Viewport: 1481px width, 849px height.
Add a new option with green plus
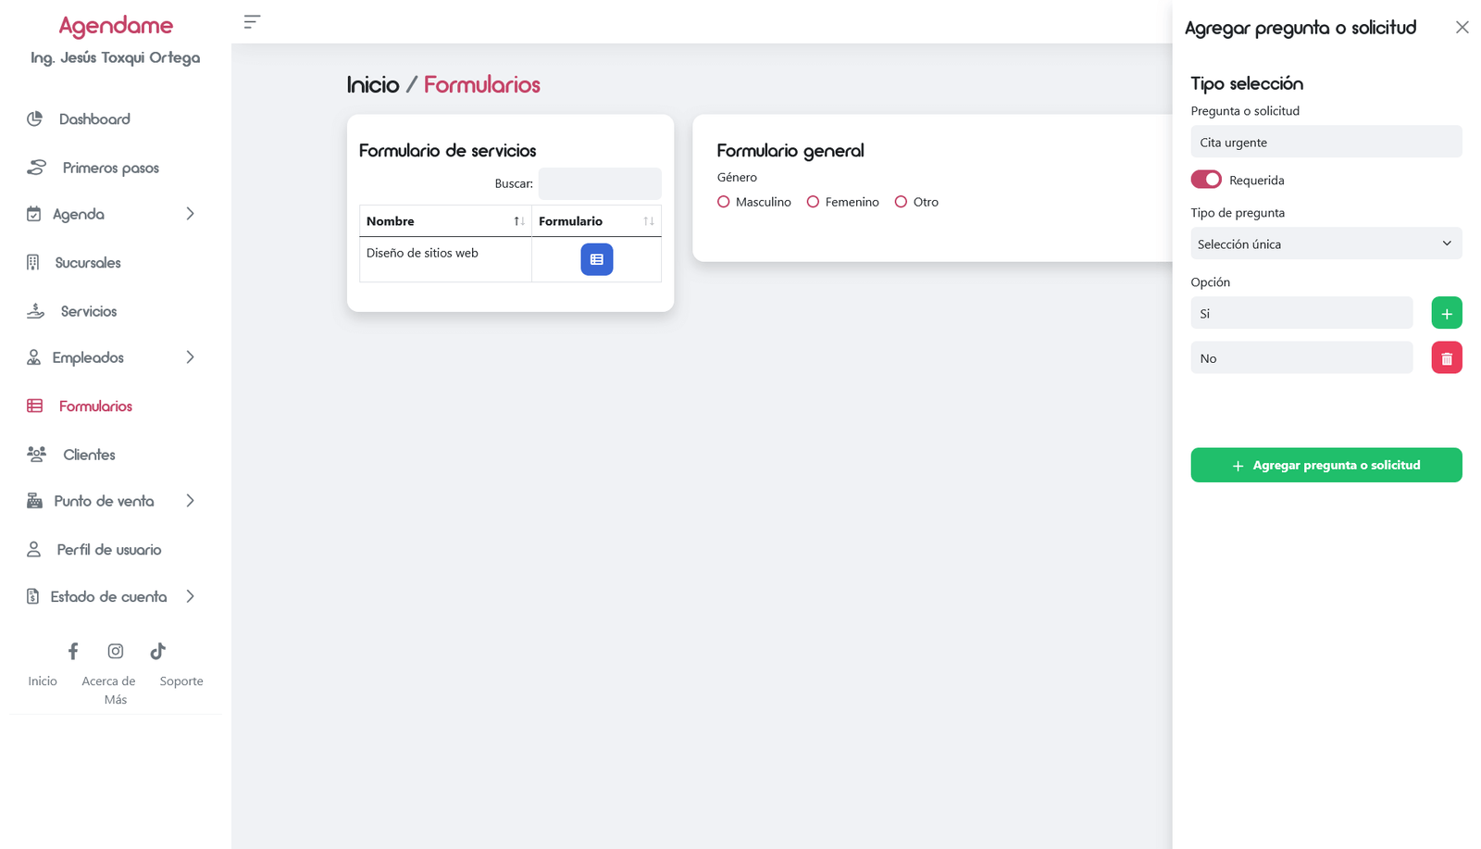coord(1446,313)
